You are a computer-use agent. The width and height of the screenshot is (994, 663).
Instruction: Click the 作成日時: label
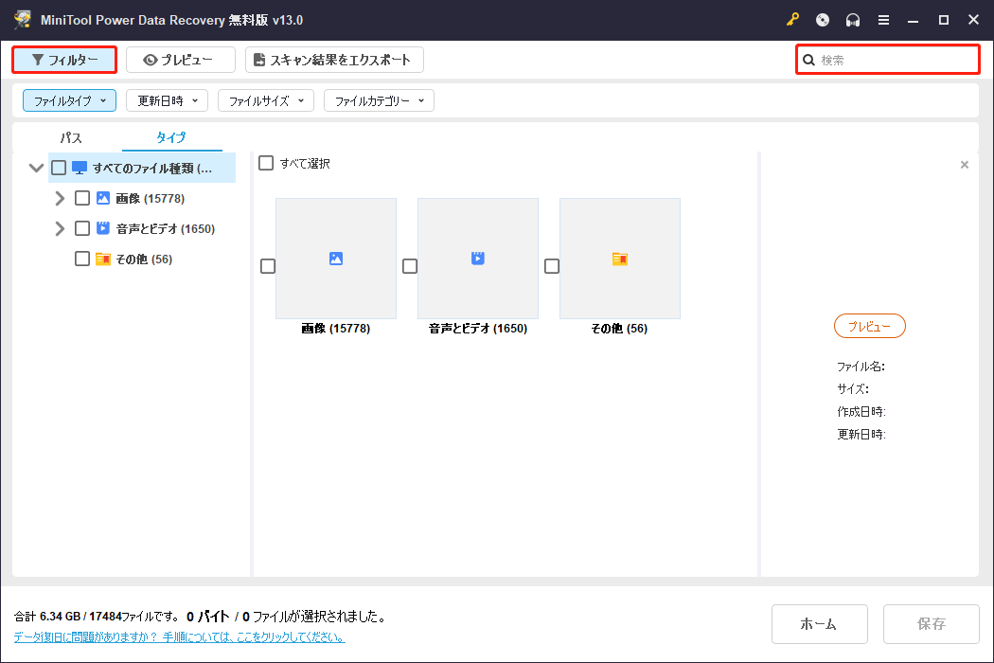coord(861,412)
